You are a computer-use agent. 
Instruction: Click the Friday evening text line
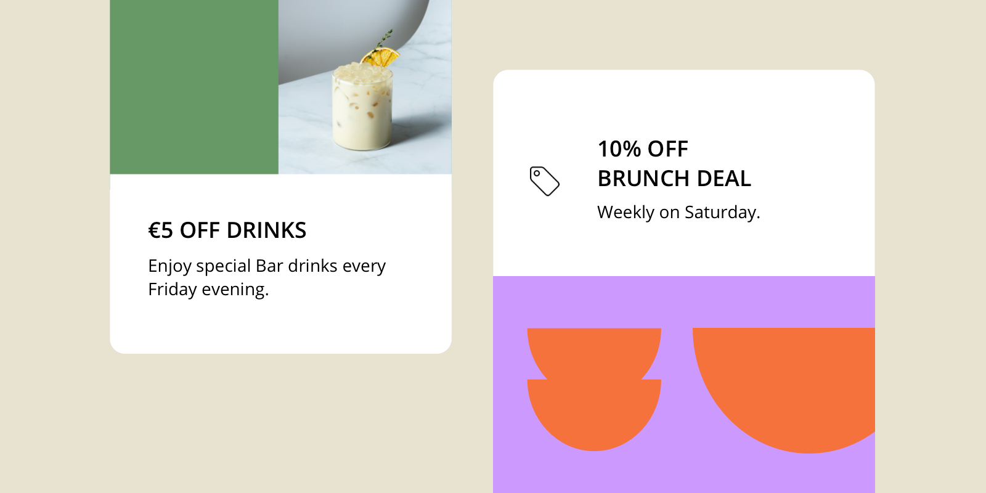pyautogui.click(x=208, y=289)
